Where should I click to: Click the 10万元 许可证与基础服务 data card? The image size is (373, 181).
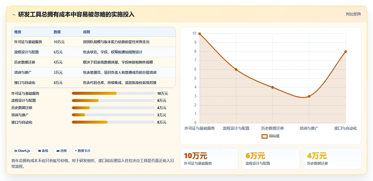pyautogui.click(x=209, y=159)
